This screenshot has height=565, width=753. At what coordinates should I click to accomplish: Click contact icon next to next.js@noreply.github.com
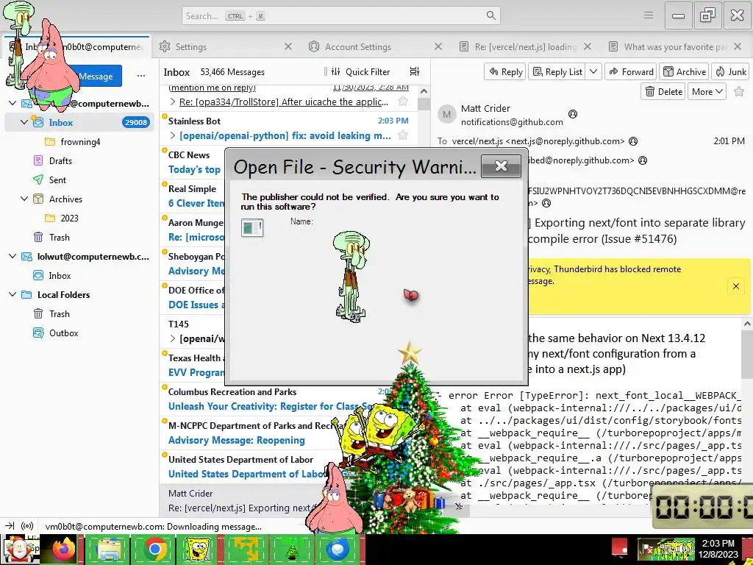pyautogui.click(x=633, y=141)
